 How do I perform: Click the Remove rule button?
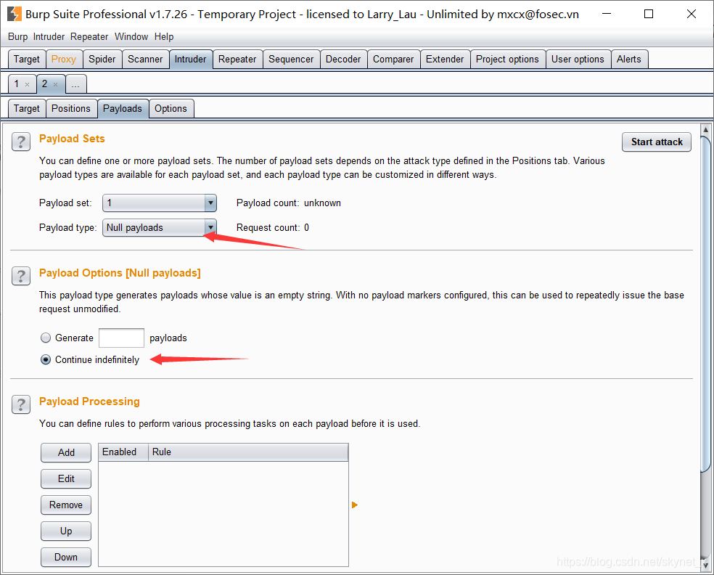coord(66,505)
